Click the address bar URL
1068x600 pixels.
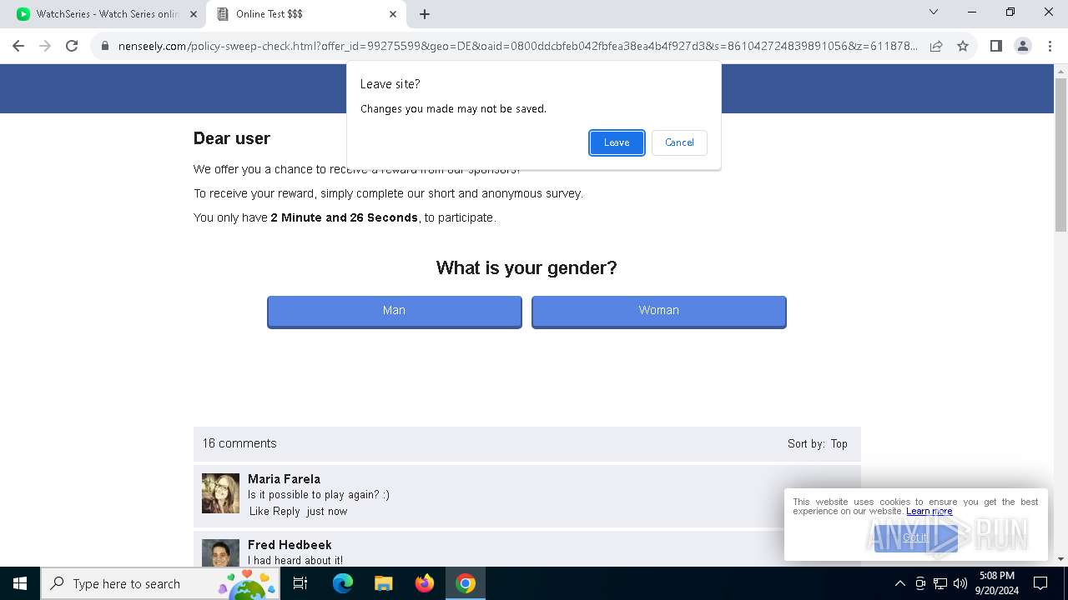517,47
